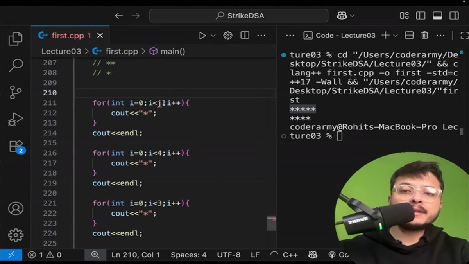Image resolution: width=469 pixels, height=264 pixels.
Task: Open the StrikeDSA command center search
Action: point(239,16)
